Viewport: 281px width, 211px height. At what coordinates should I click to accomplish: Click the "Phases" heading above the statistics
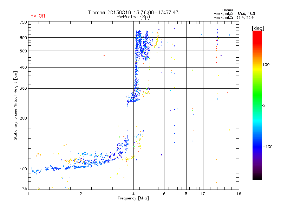(227, 10)
